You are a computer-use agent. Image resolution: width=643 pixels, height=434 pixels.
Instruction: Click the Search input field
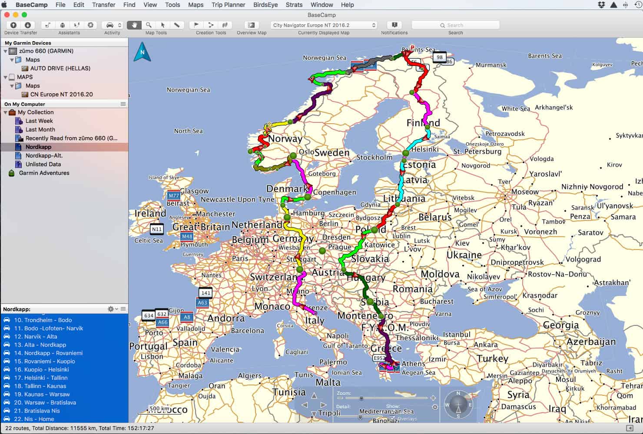[x=455, y=25]
